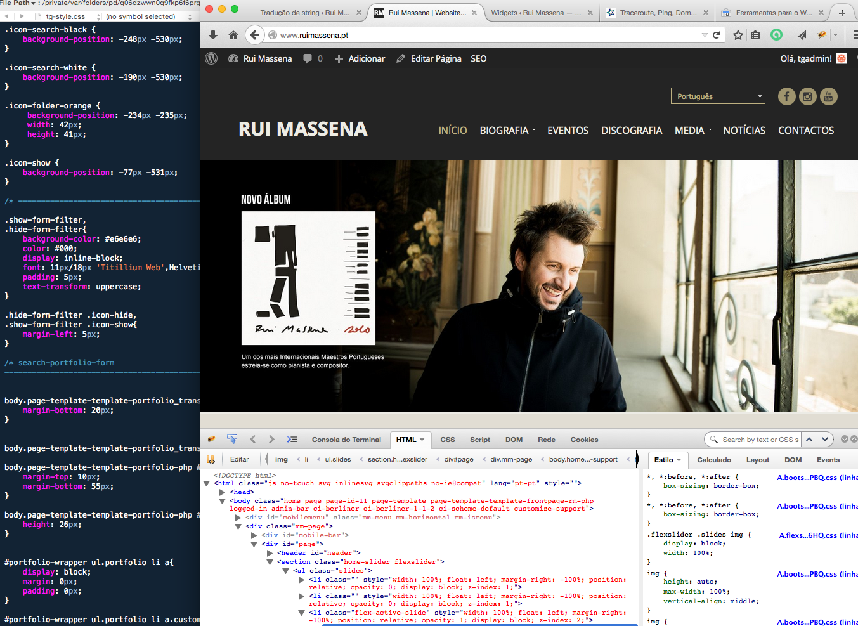Screen dimensions: 858x626
Task: Expand the head node in HTML tree
Action: click(222, 492)
